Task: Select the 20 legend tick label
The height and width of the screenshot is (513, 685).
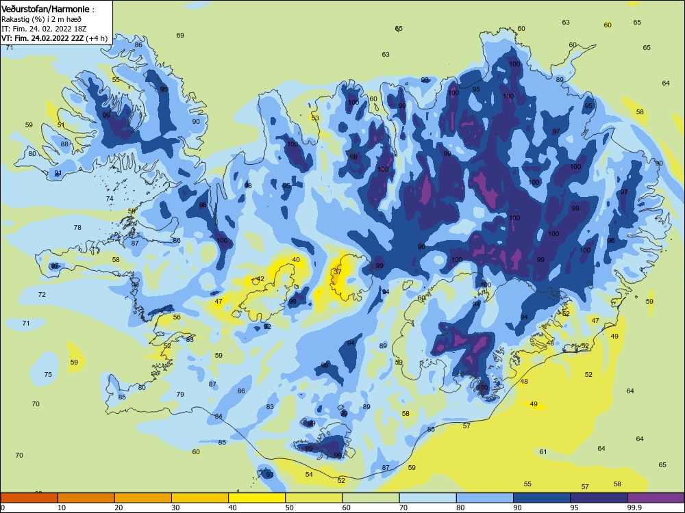Action: (119, 508)
